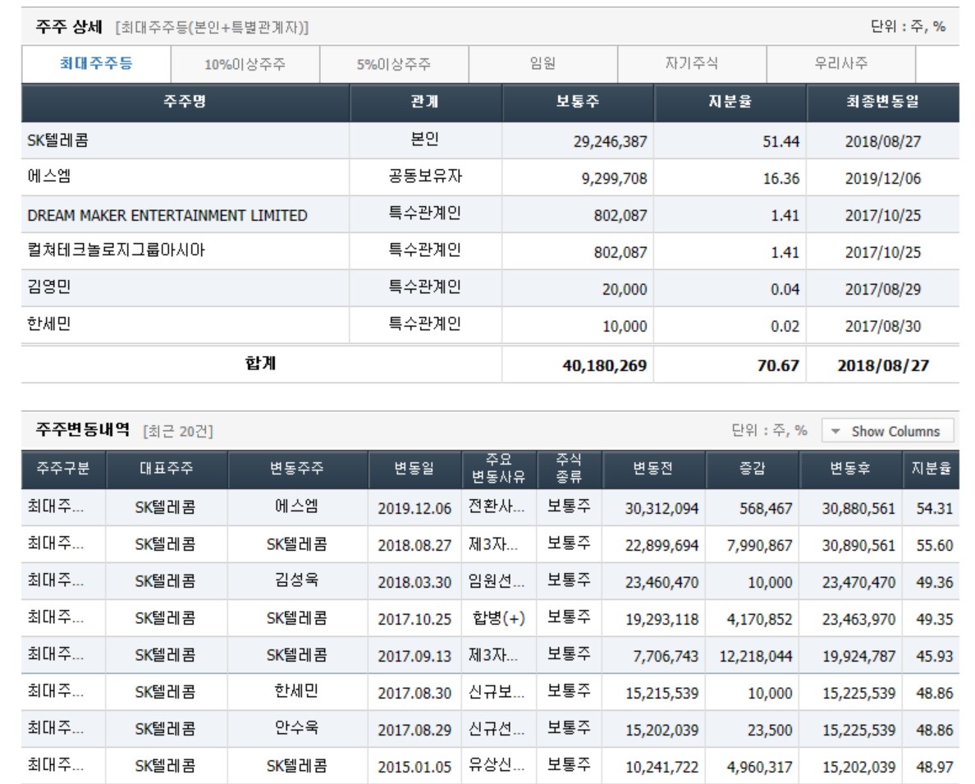Open the Show Columns dropdown

coord(887,430)
